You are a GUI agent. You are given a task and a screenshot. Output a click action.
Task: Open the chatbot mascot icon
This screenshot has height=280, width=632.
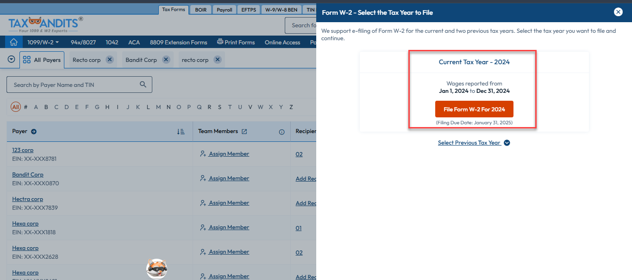[x=157, y=269]
